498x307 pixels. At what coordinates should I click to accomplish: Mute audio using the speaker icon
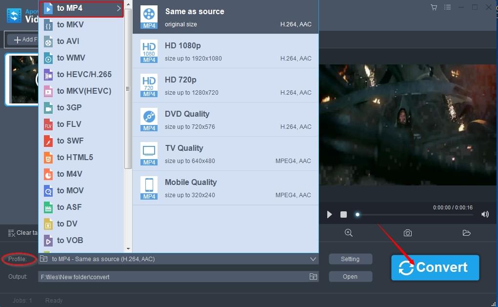[x=485, y=214]
